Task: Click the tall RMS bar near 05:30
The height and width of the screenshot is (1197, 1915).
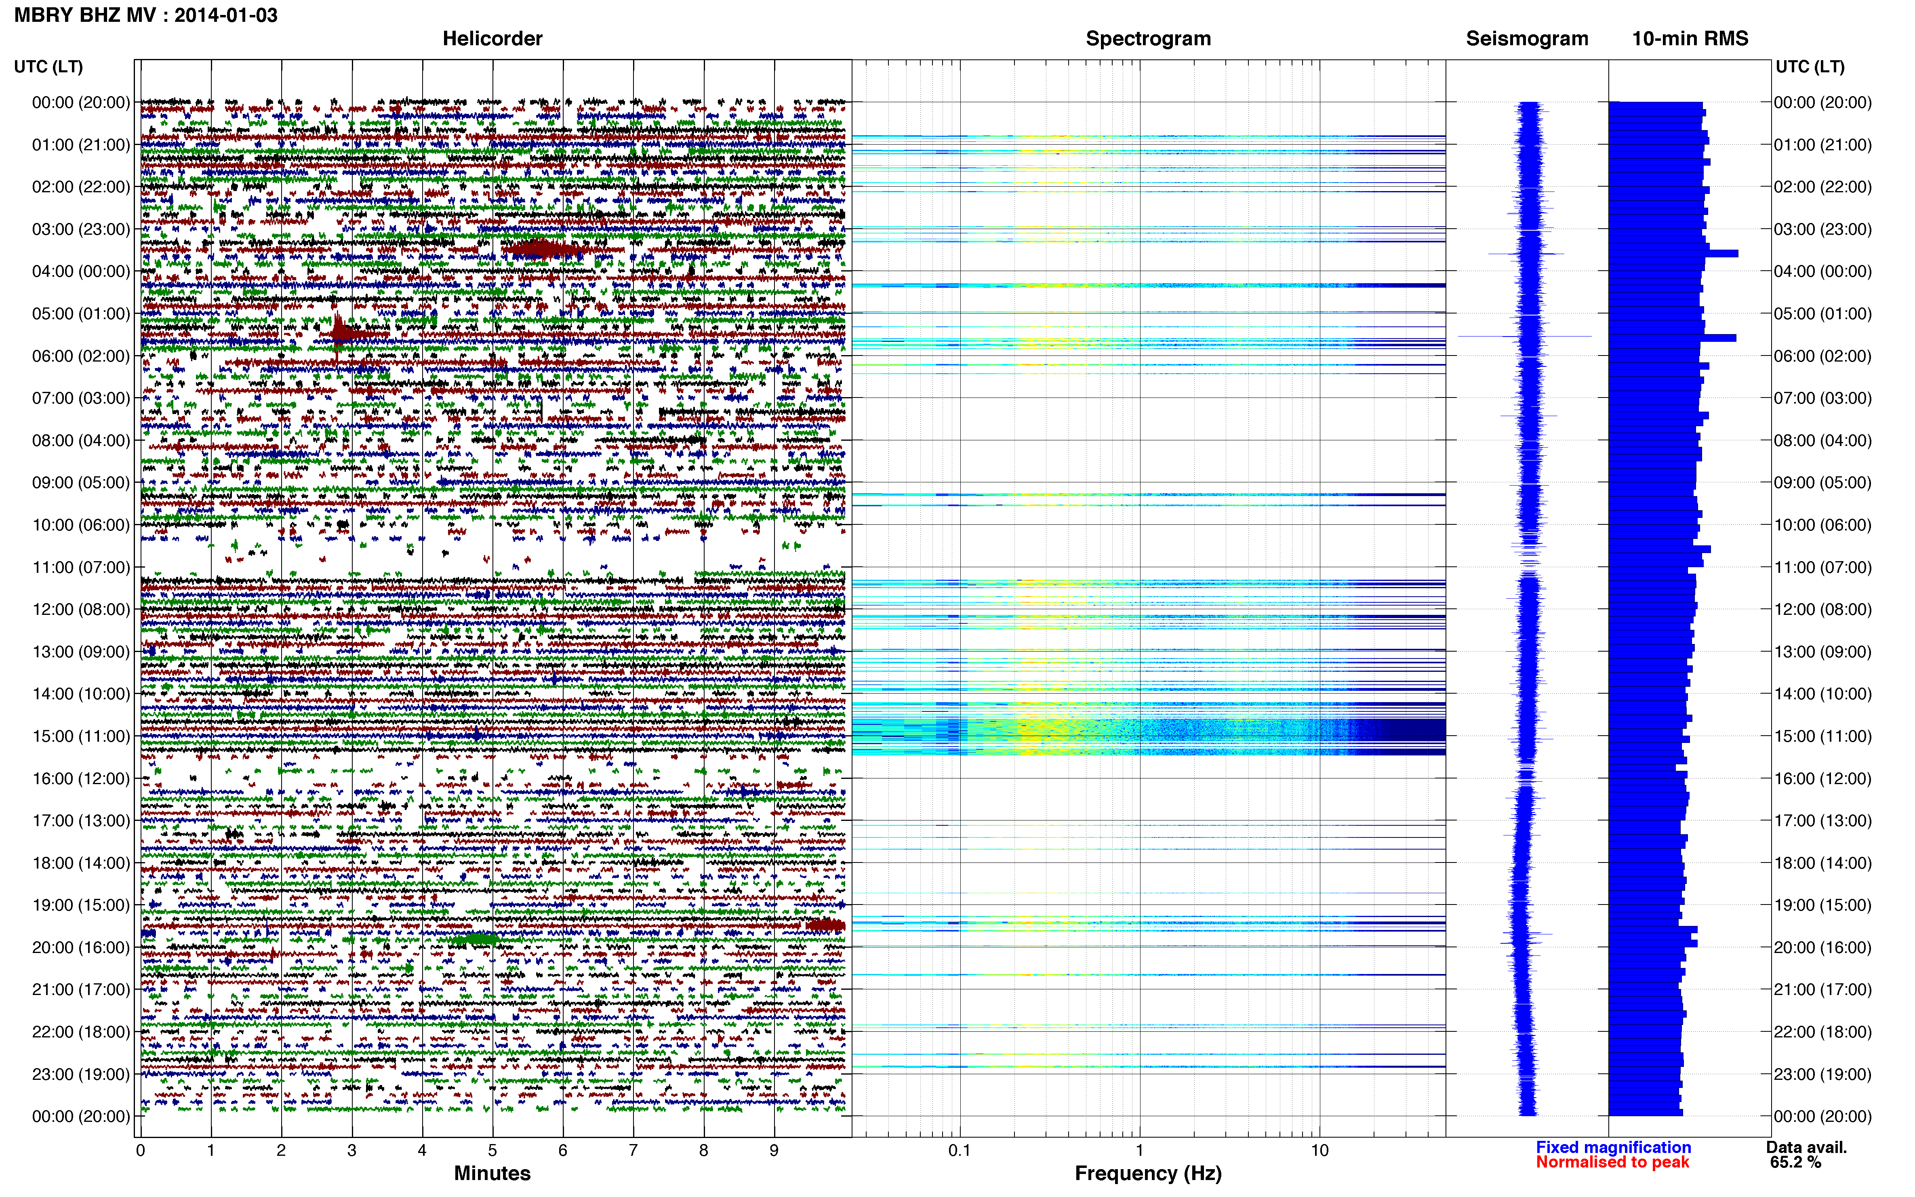Action: (x=1672, y=338)
